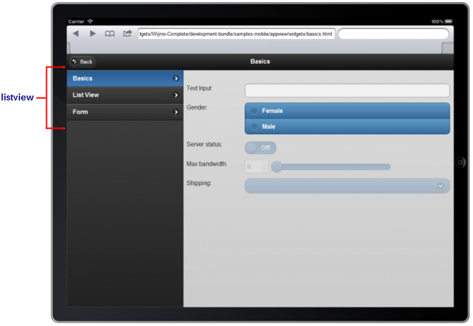Tap the browser back arrow
The width and height of the screenshot is (473, 326).
pos(76,34)
